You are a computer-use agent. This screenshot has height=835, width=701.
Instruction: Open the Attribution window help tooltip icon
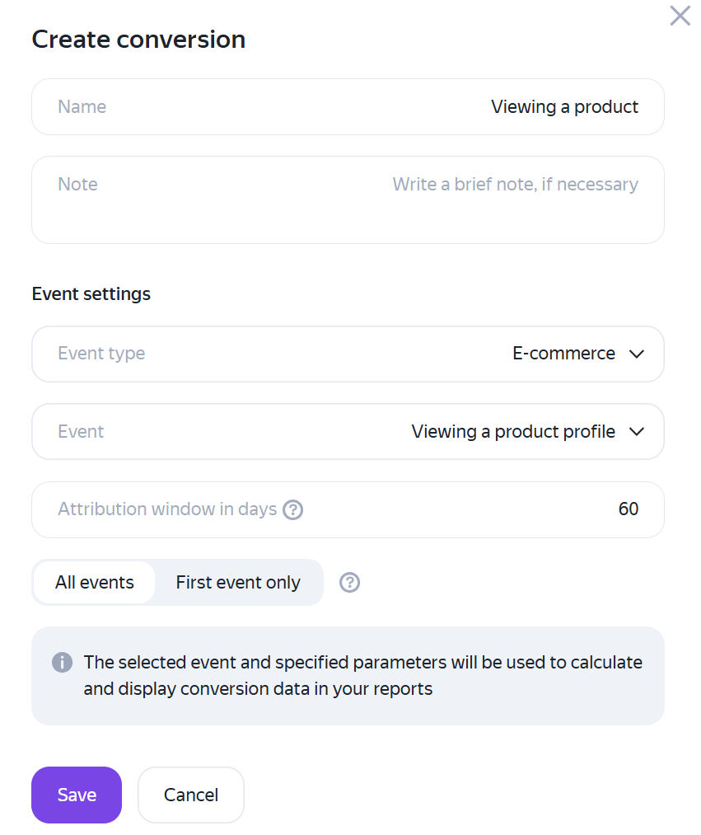tap(292, 509)
